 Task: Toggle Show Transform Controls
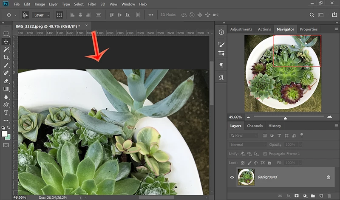pyautogui.click(x=59, y=15)
